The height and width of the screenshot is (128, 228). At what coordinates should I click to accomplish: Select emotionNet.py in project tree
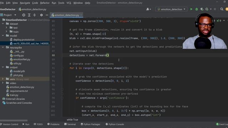click(x=22, y=59)
